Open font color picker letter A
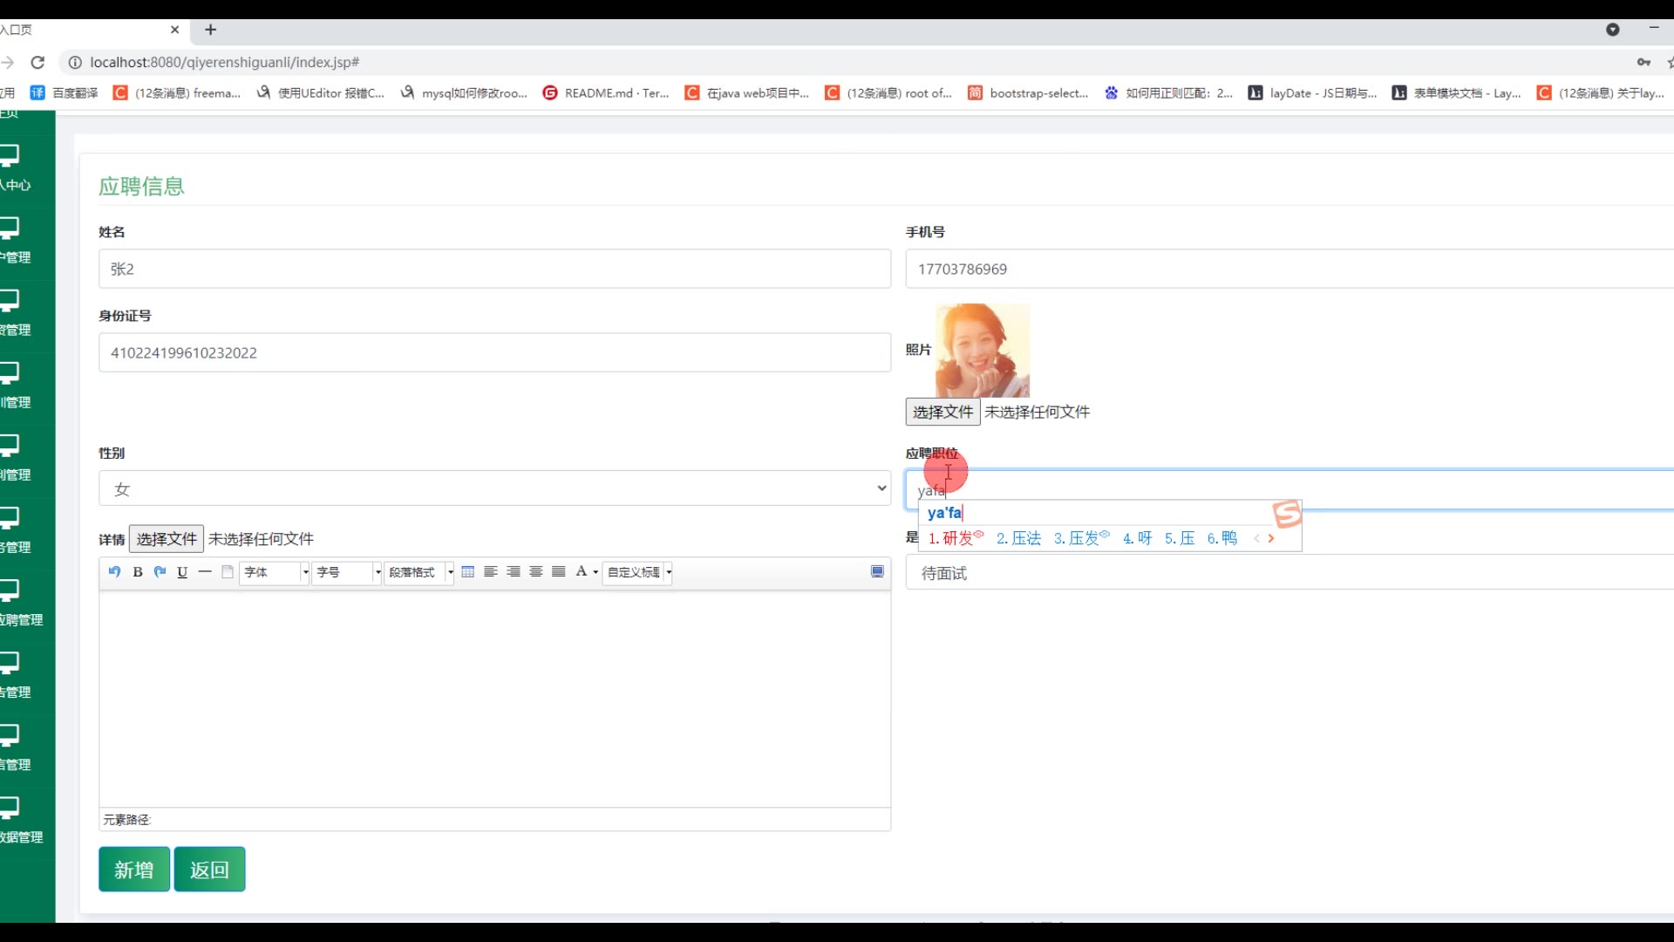This screenshot has width=1674, height=942. (x=582, y=572)
